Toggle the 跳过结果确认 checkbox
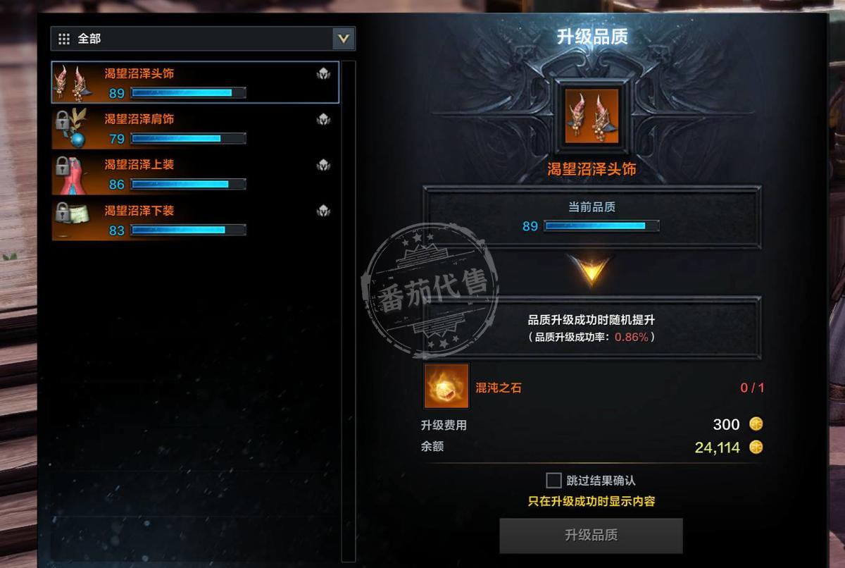 [553, 481]
